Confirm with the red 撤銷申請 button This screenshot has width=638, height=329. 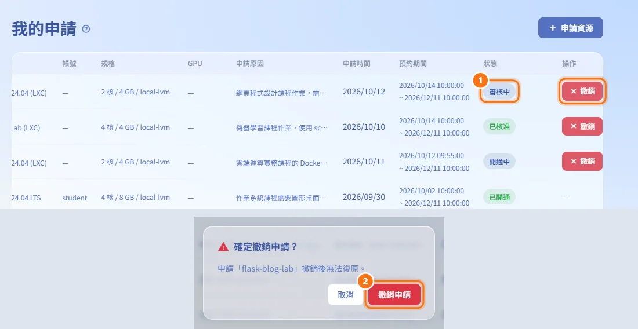[394, 294]
